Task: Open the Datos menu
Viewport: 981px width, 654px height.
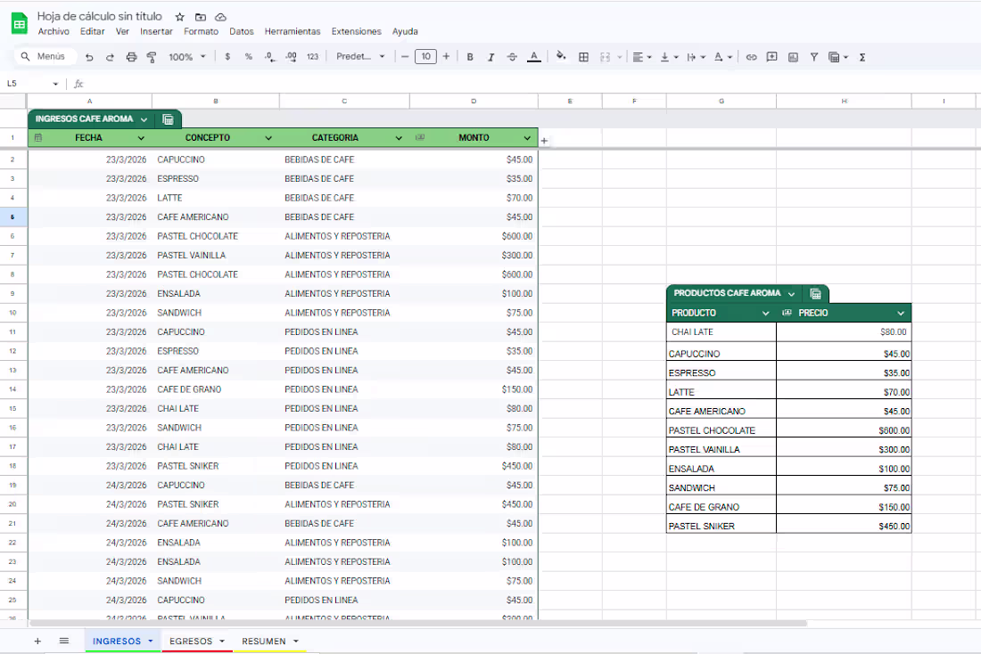Action: (x=242, y=31)
